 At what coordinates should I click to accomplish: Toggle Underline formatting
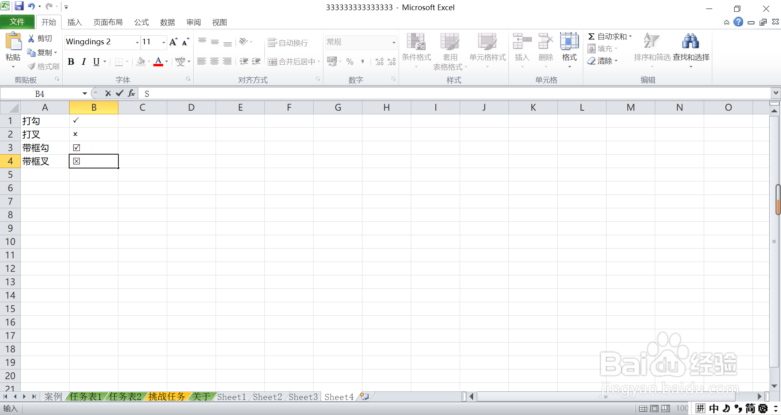point(96,62)
